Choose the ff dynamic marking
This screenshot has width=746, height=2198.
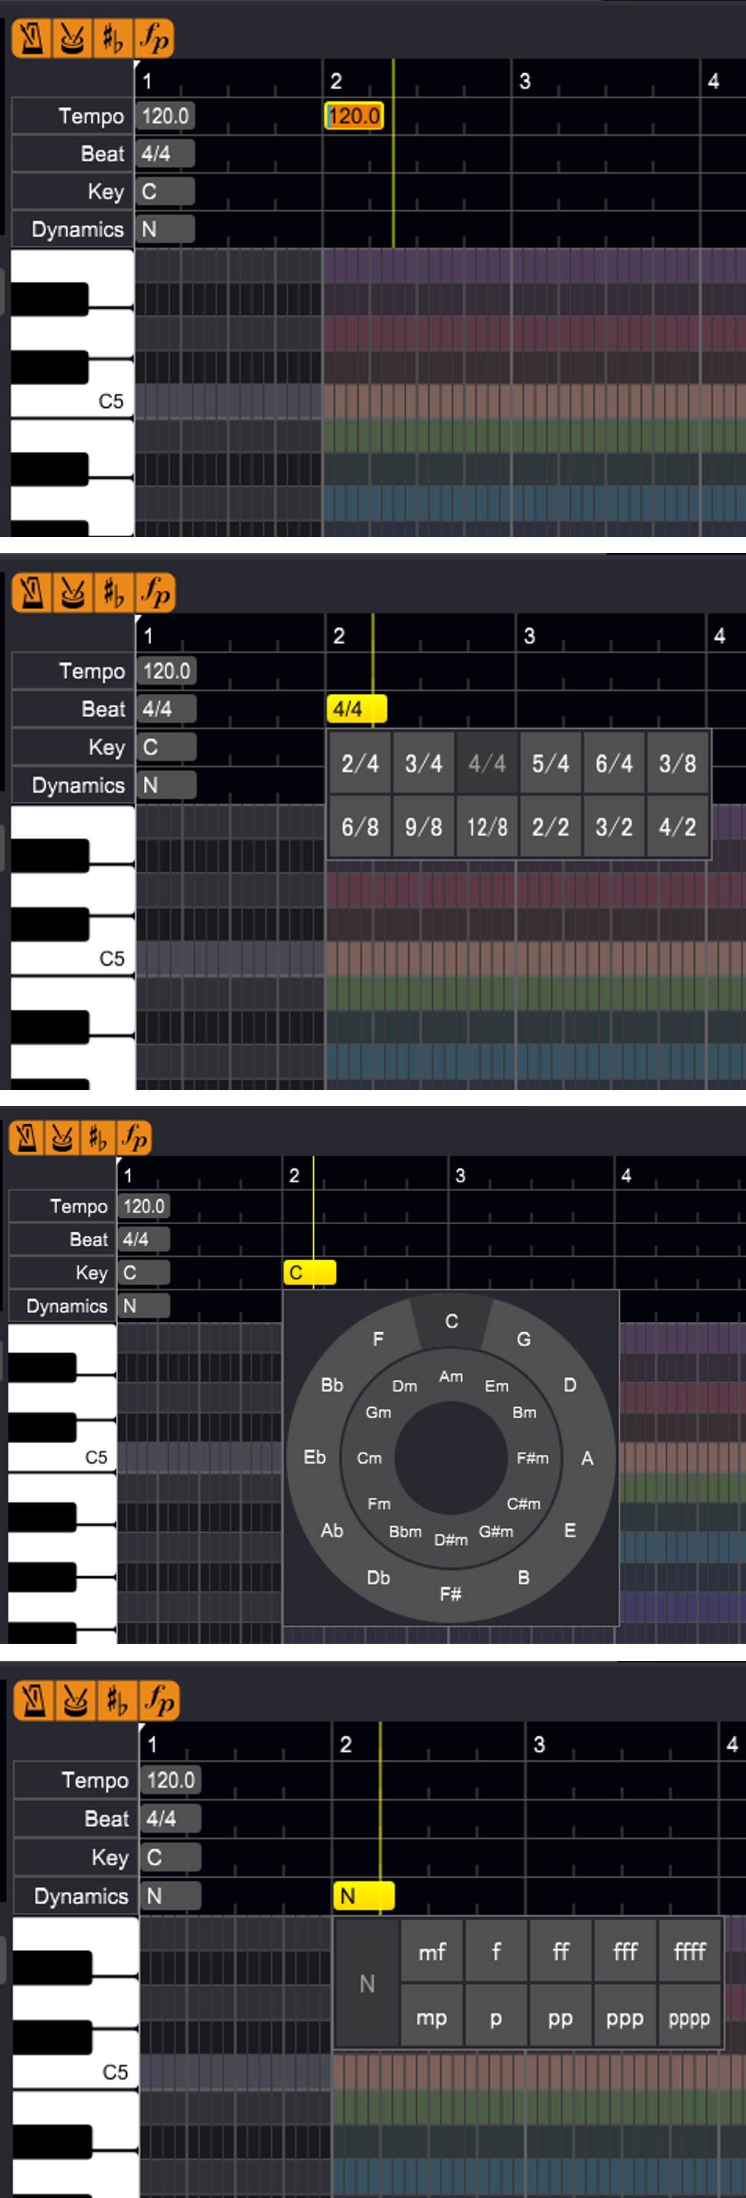point(560,1952)
